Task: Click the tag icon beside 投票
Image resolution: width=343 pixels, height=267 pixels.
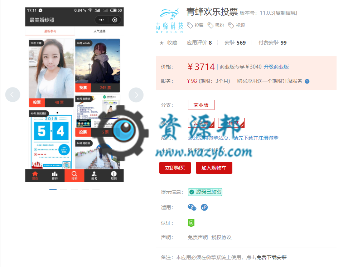Action: click(190, 25)
